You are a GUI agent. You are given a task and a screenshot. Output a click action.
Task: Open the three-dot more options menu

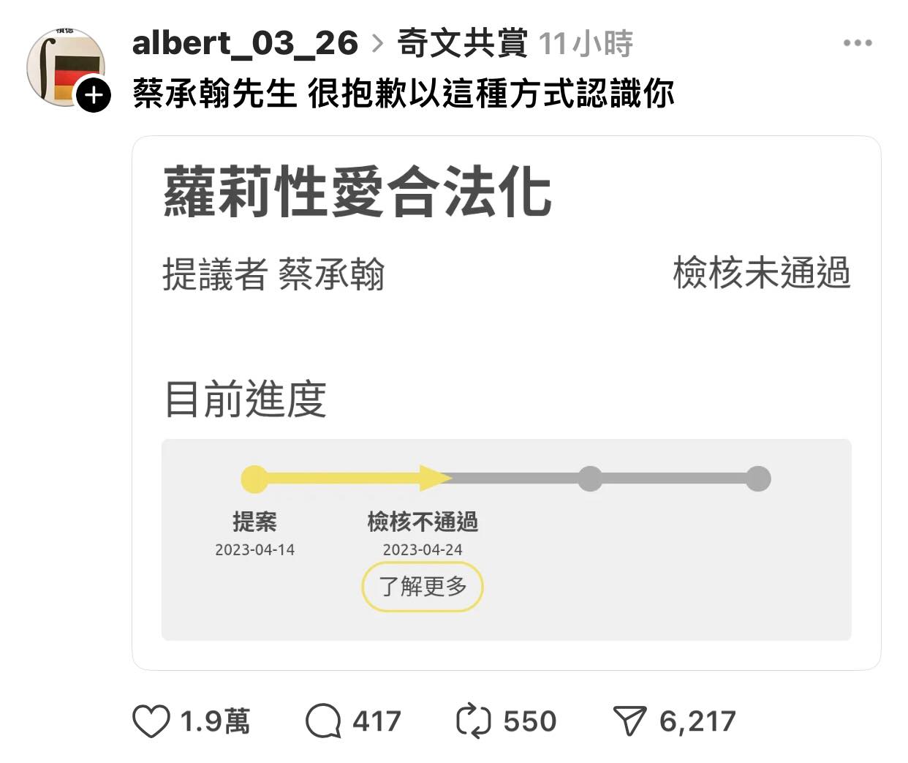858,43
